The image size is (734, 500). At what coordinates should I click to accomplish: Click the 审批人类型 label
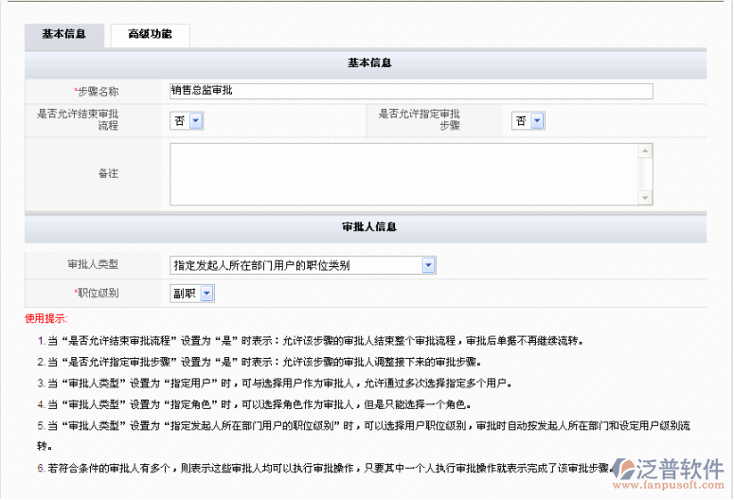coord(93,264)
